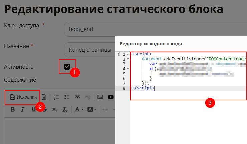The image size is (247, 144).
Task: Insert a numbered list
Action: pyautogui.click(x=56, y=97)
